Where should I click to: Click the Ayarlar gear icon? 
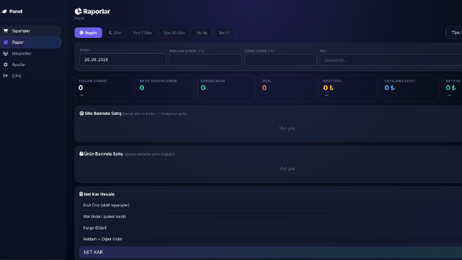click(6, 65)
